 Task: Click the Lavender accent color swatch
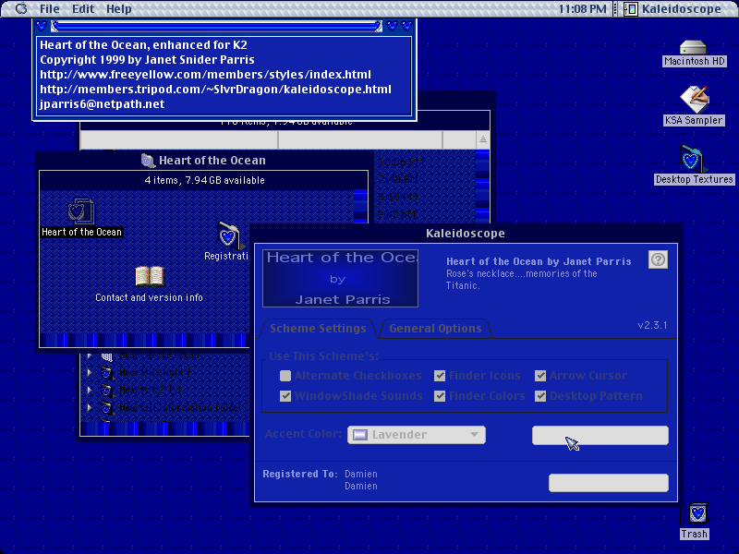[x=360, y=434]
